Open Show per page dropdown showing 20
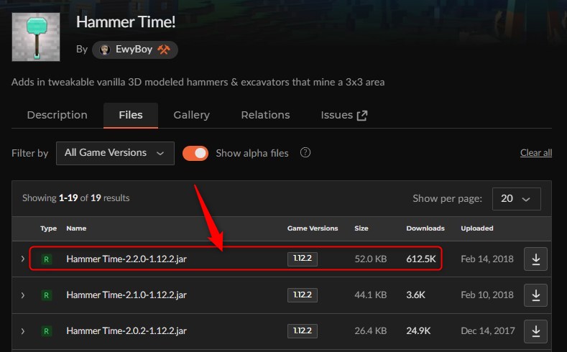This screenshot has width=567, height=352. (517, 199)
